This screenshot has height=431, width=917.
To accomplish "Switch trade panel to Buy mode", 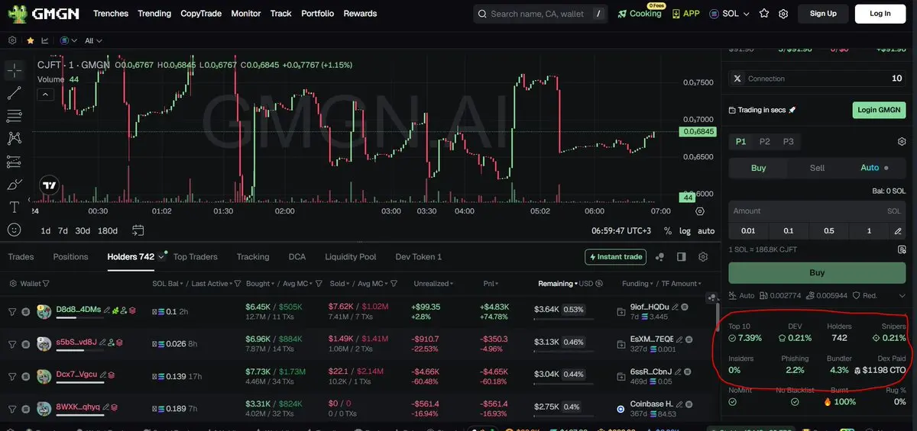I will [758, 168].
